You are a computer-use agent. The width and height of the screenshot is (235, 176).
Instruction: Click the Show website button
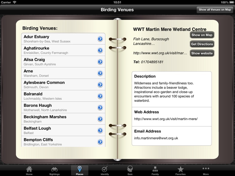202,53
